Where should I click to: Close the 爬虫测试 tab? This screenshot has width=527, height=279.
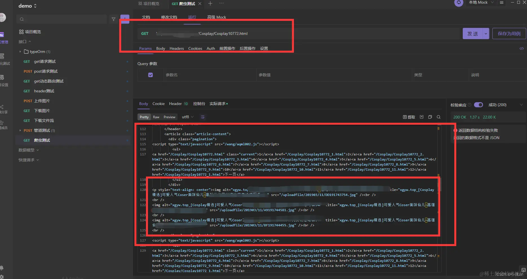[x=200, y=4]
